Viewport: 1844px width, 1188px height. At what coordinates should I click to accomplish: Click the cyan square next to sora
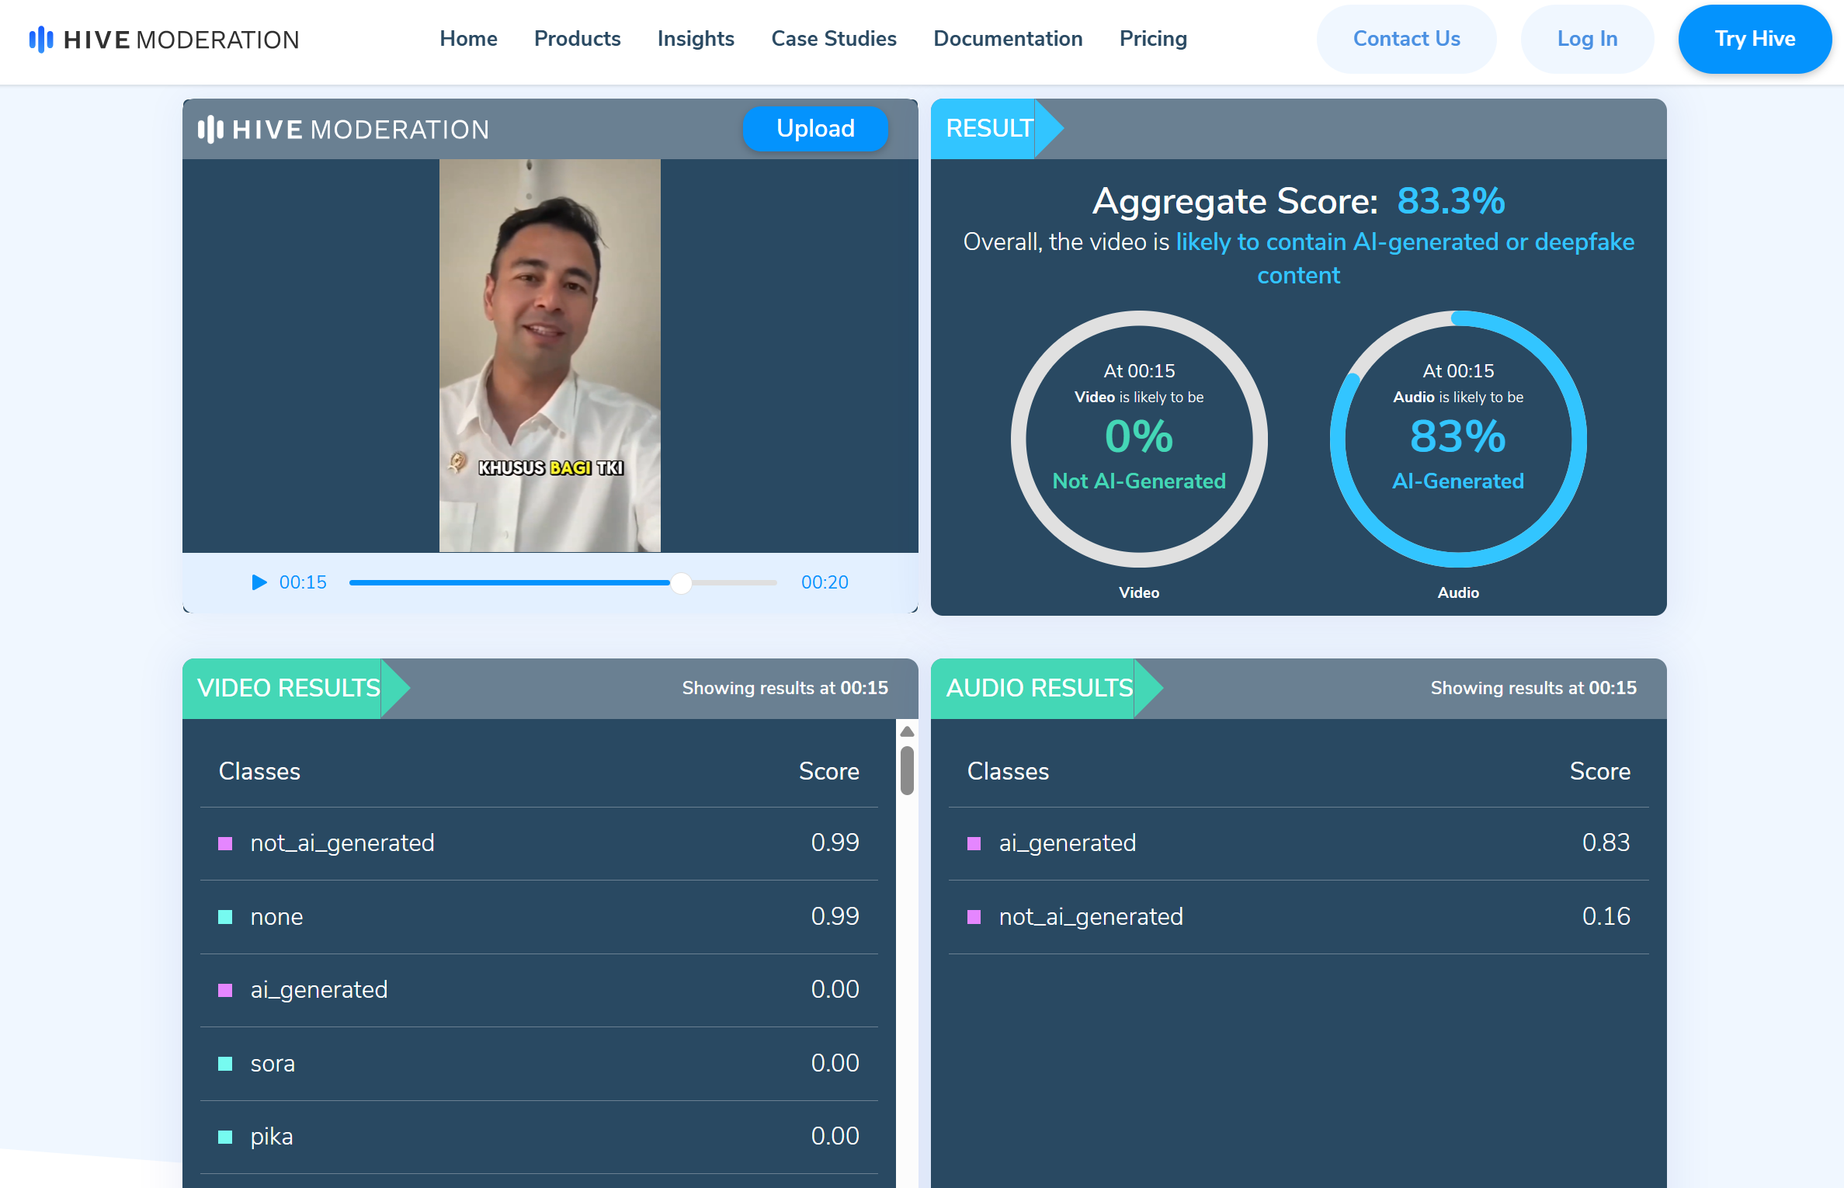[x=225, y=1064]
